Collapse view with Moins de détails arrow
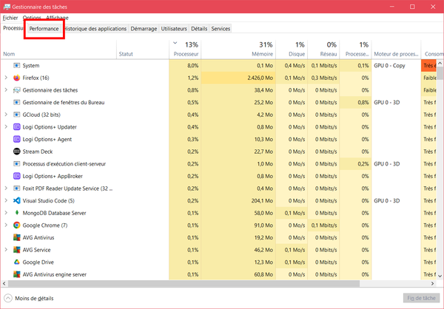Viewport: 444px width, 309px height. coord(8,298)
